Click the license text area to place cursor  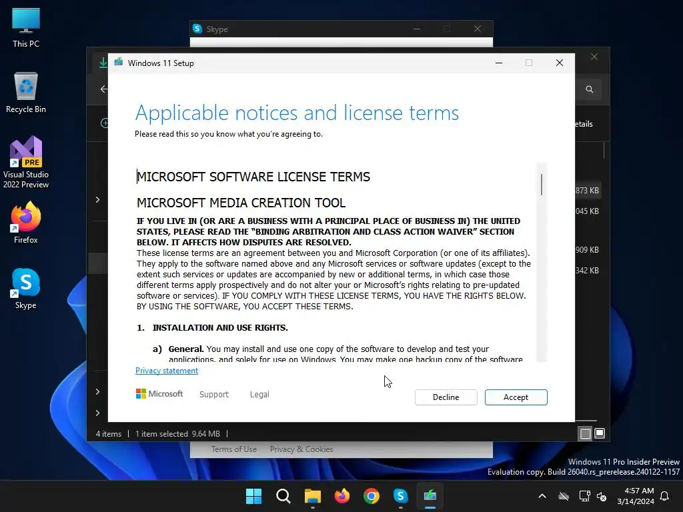(336, 262)
